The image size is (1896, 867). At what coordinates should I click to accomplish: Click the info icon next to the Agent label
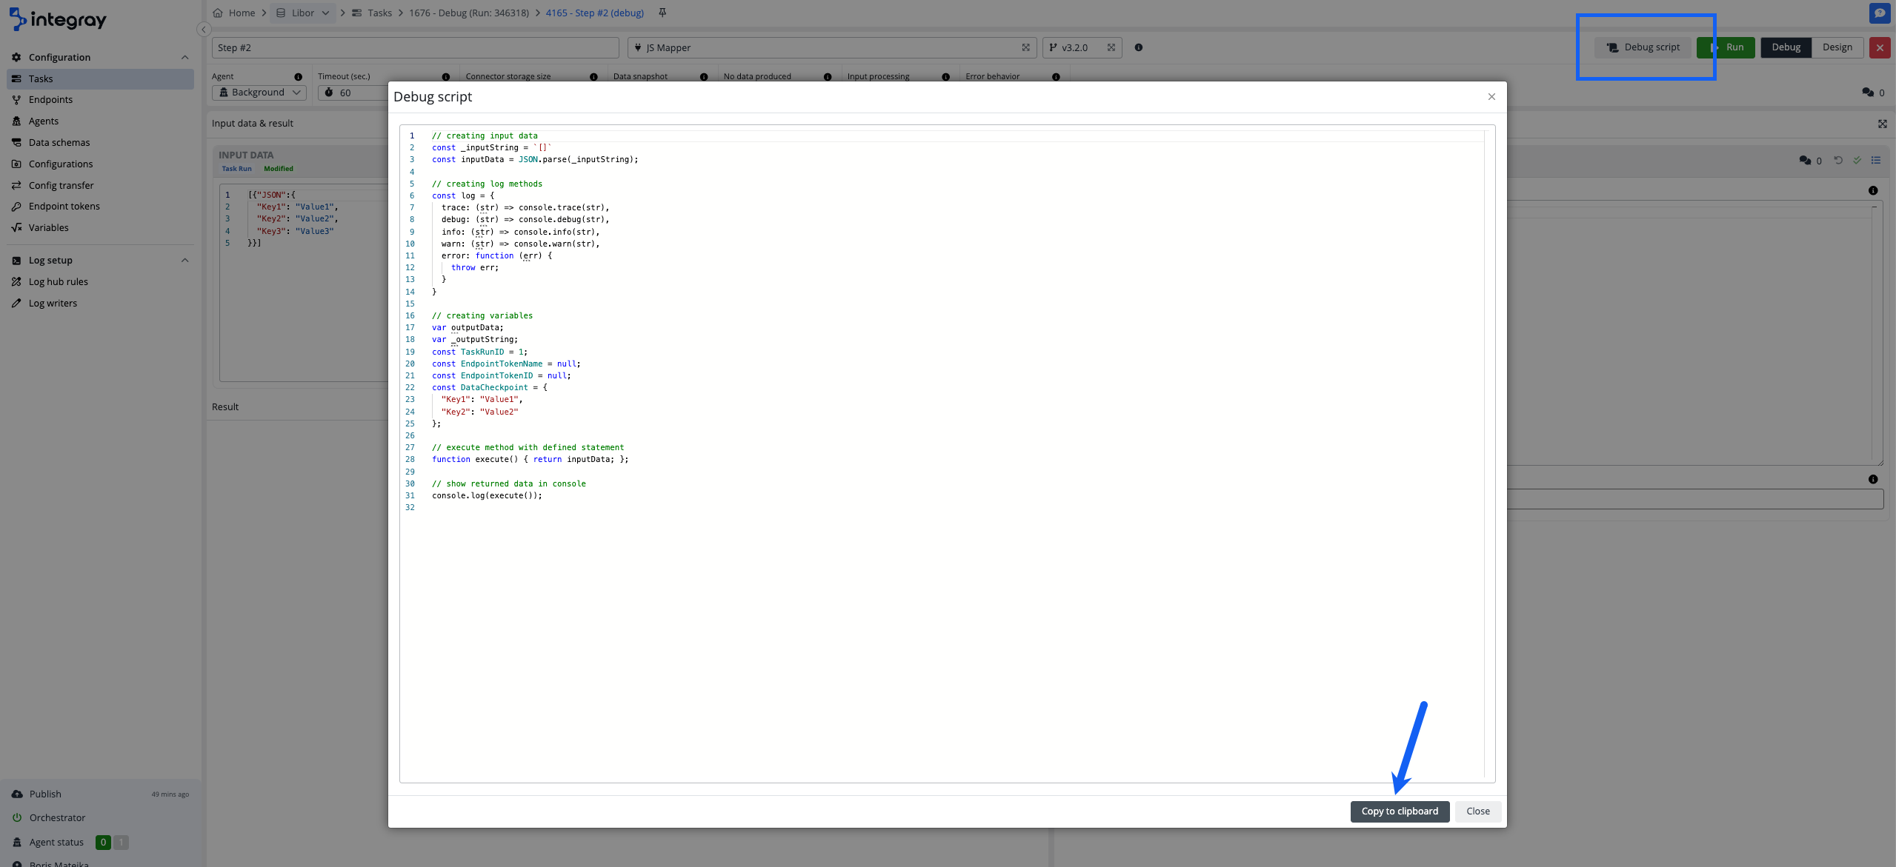point(298,76)
